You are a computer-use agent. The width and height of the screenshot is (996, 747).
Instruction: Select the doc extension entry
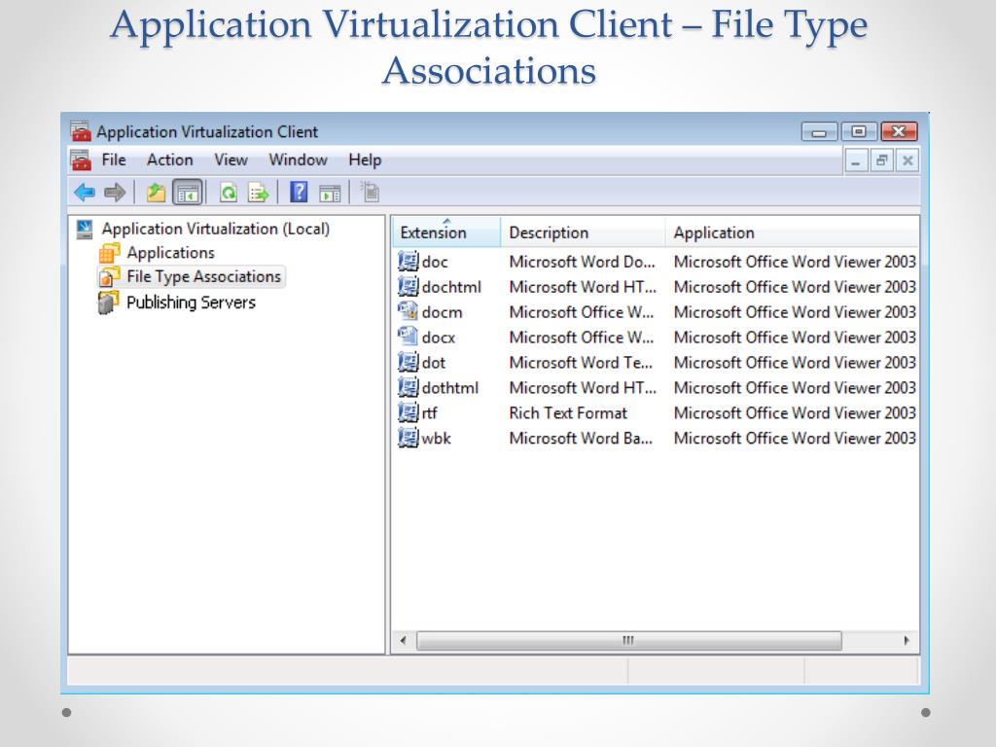tap(435, 262)
